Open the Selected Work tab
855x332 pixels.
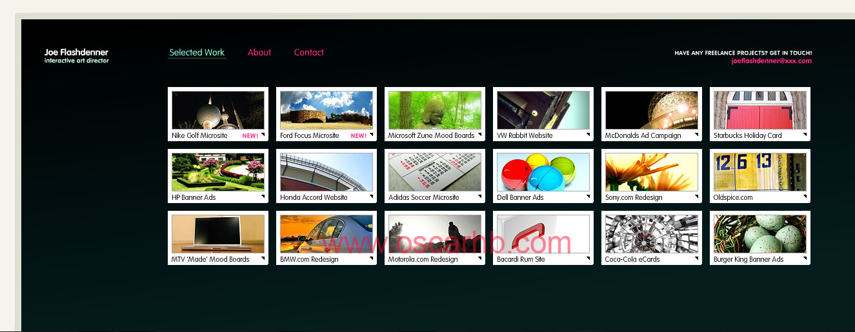(197, 53)
